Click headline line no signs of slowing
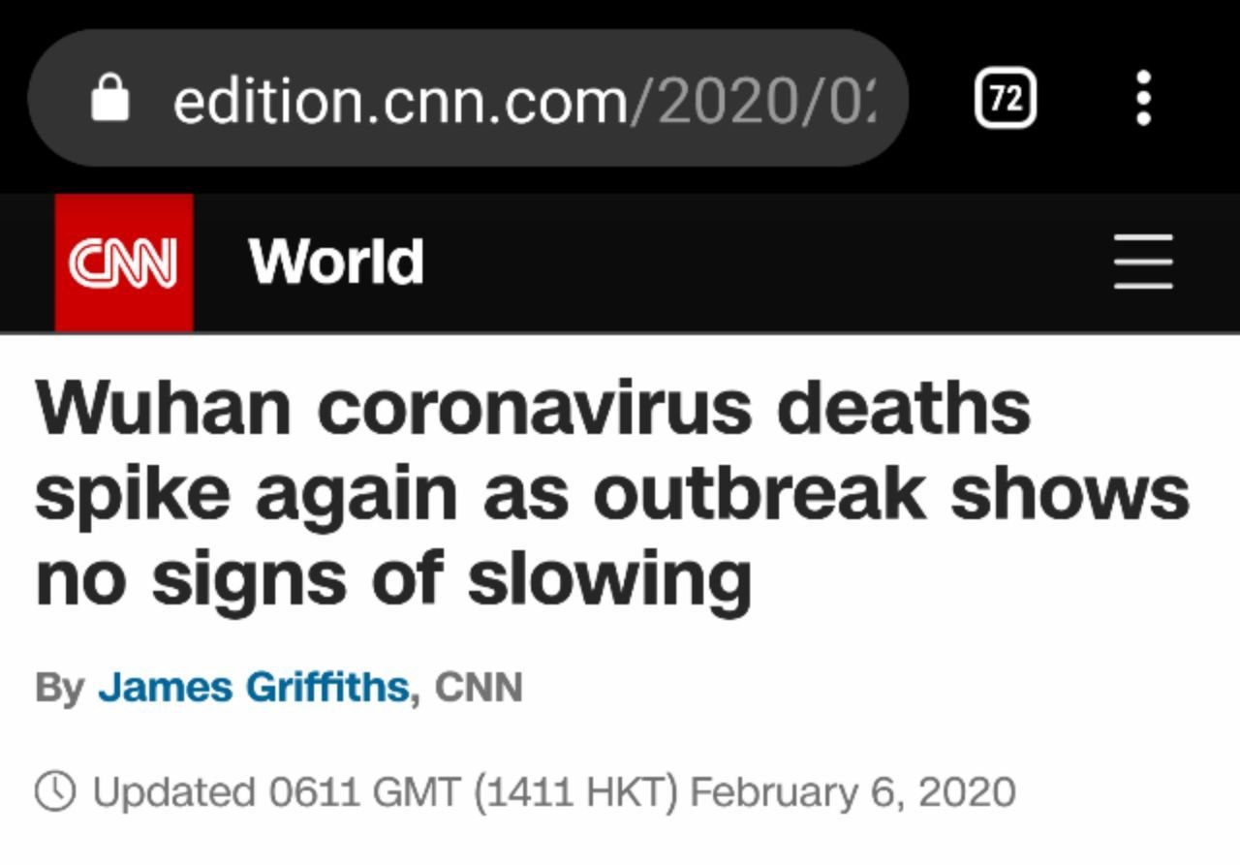Viewport: 1240px width, 865px height. (x=392, y=578)
